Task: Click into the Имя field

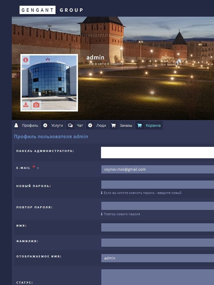Action: [157, 227]
